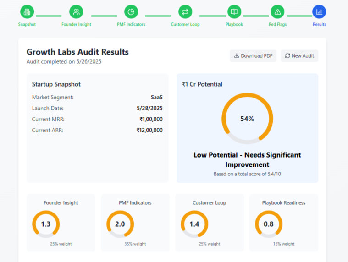This screenshot has width=348, height=262.
Task: Click the Red Flags warning triangle icon
Action: tap(277, 12)
